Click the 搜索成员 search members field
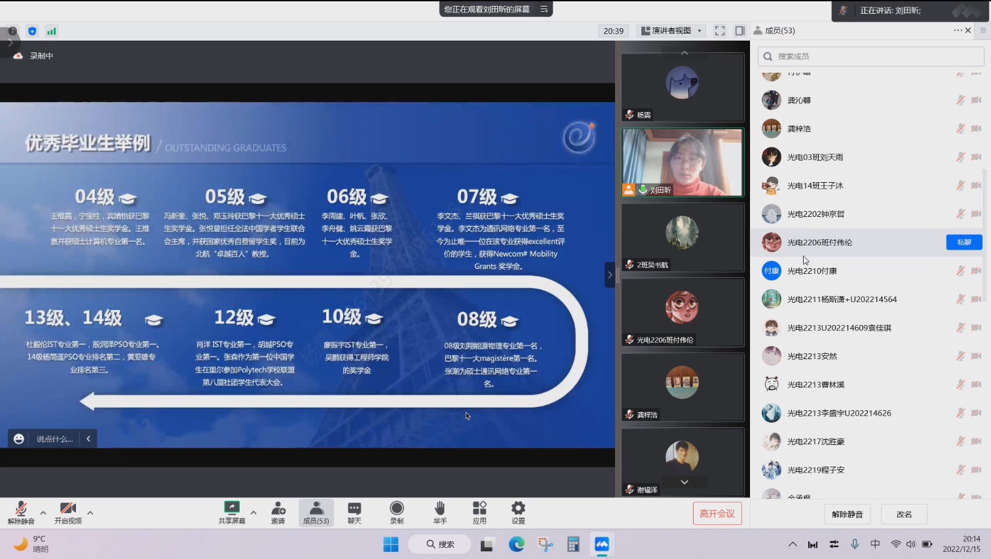Image resolution: width=991 pixels, height=559 pixels. [870, 56]
